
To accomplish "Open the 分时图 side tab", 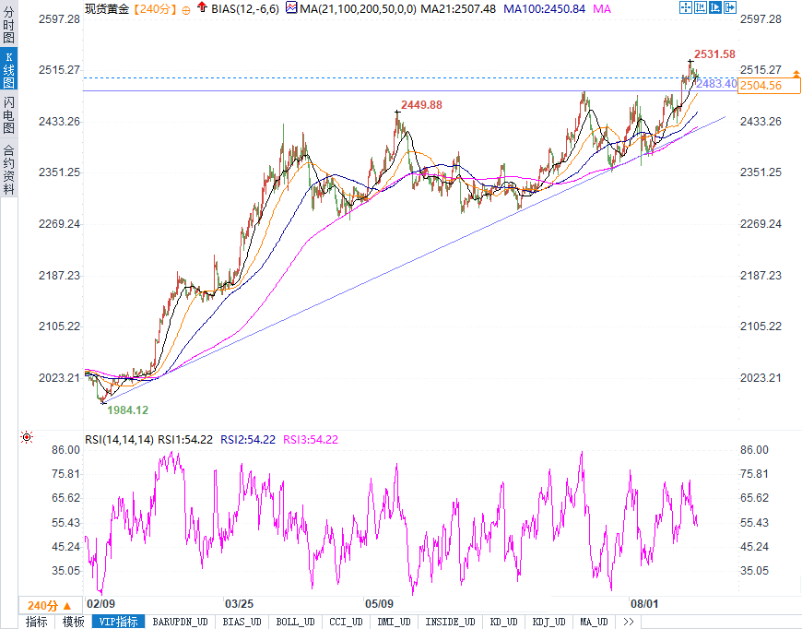I will point(8,25).
